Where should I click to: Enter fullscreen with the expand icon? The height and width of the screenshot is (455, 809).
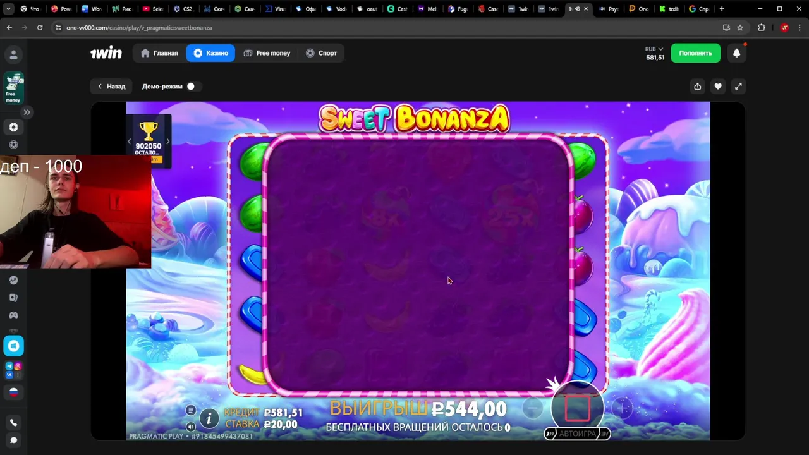tap(738, 87)
